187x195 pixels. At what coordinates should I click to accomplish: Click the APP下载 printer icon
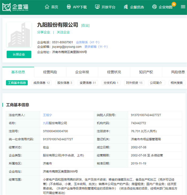tap(69, 7)
